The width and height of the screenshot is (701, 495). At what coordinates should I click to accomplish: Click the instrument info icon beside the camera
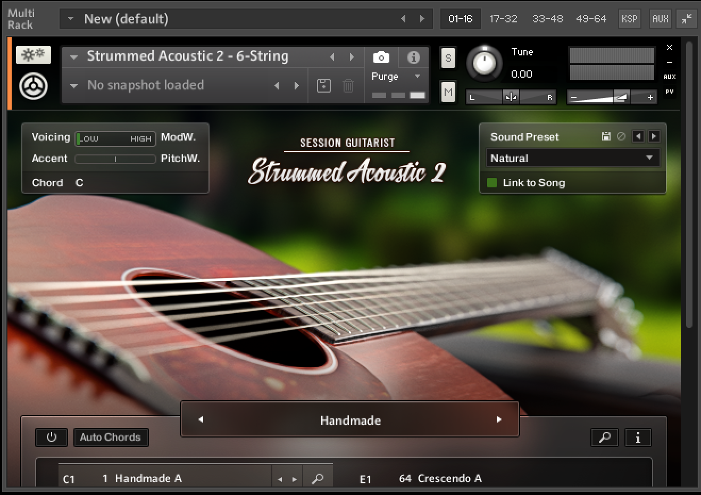pyautogui.click(x=414, y=56)
